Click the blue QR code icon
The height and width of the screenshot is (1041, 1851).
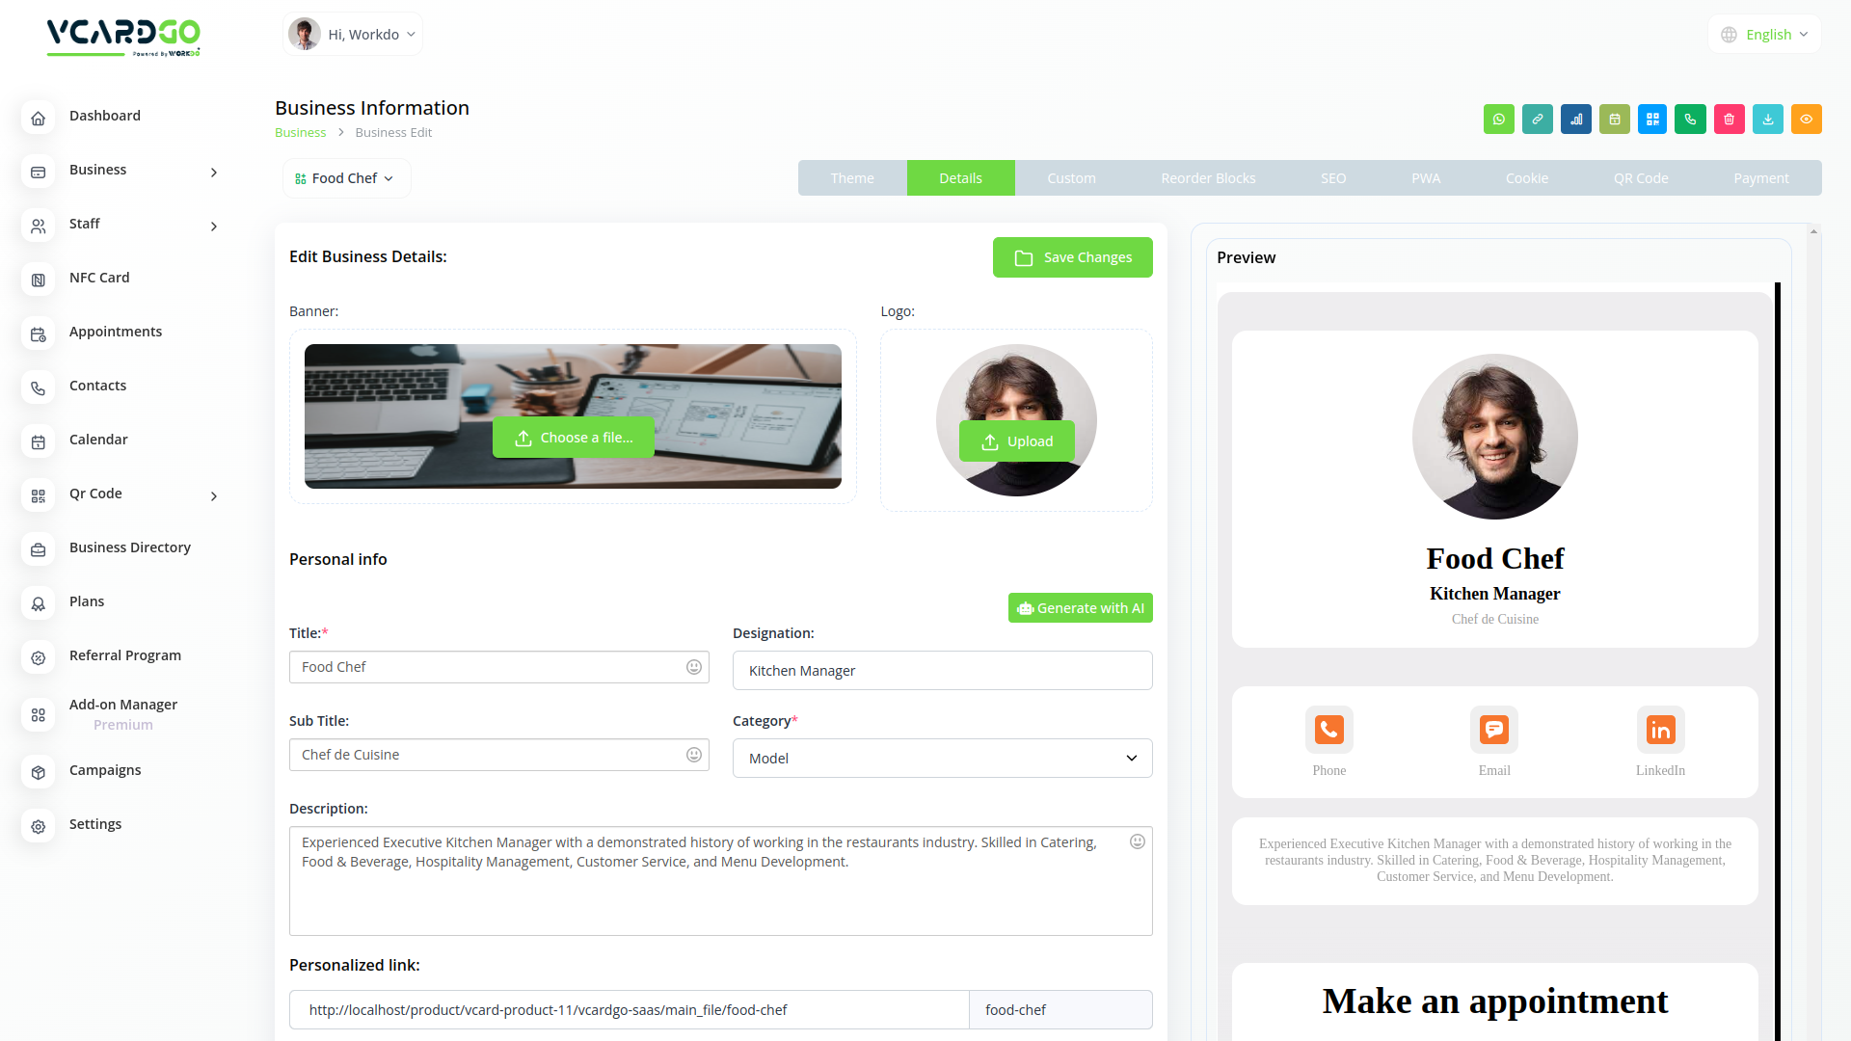[x=1652, y=120]
